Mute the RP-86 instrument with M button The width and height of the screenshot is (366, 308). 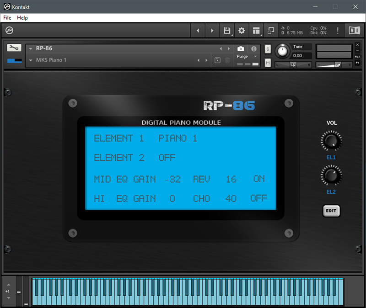coord(268,63)
